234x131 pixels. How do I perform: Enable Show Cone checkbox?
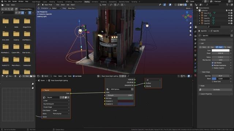[x=212, y=82]
